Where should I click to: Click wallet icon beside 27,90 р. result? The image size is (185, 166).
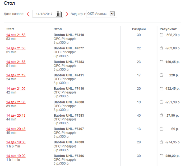(x=161, y=116)
